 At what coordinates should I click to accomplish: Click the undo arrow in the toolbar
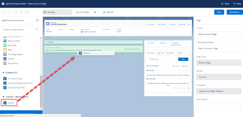point(4,12)
